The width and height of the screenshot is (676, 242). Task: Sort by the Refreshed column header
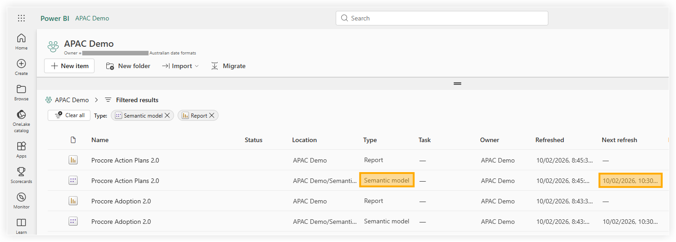[550, 140]
